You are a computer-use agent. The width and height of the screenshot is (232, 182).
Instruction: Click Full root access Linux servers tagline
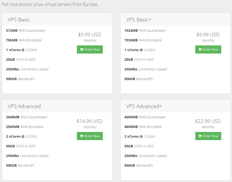(x=50, y=4)
